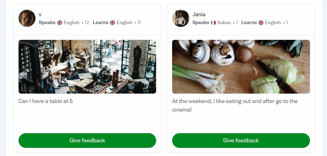Show the +1 after Jania's Learns English
Viewport: 327px width, 156px height.
(285, 23)
